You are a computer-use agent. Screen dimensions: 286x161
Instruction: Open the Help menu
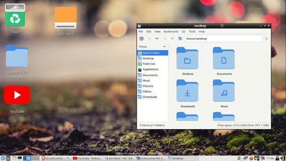pyautogui.click(x=202, y=31)
